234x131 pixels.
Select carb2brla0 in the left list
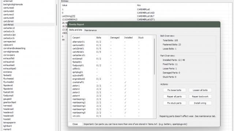tap(8, 21)
